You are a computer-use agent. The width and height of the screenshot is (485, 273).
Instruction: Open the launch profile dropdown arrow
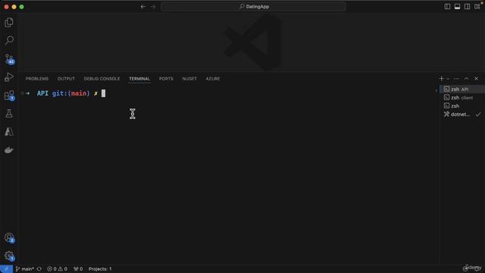[448, 79]
